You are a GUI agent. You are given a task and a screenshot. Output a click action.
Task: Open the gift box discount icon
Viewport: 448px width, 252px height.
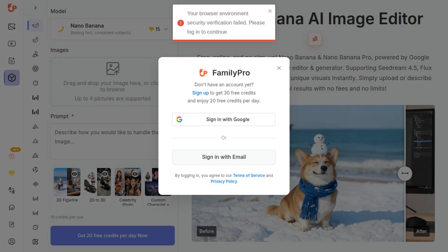(12, 156)
